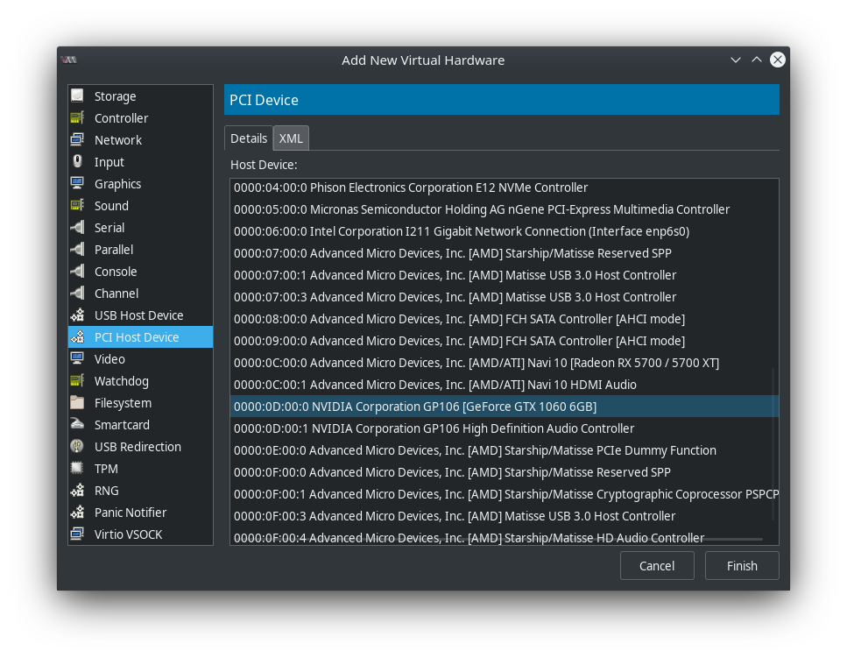847x658 pixels.
Task: Pick the Graphics monitor icon
Action: 77,183
